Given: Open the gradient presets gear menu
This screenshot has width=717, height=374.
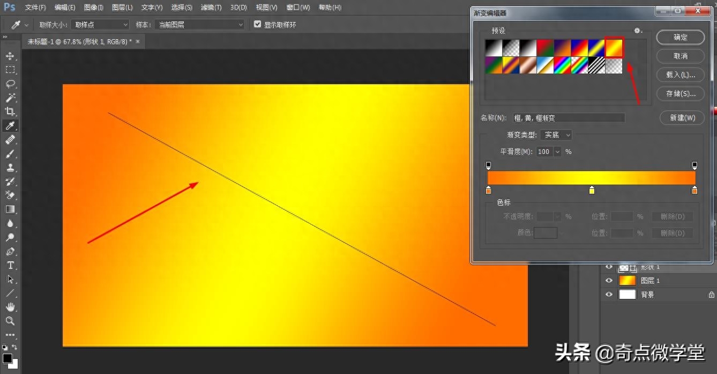Looking at the screenshot, I should tap(638, 31).
